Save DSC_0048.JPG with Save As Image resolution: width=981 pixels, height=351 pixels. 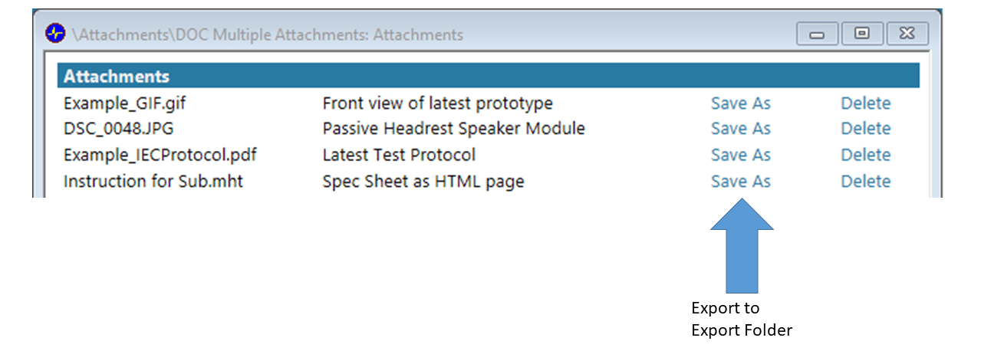(x=740, y=129)
